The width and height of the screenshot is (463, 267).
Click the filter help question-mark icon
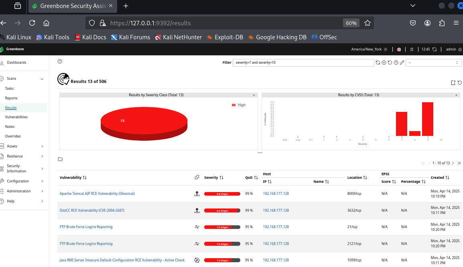pyautogui.click(x=396, y=63)
